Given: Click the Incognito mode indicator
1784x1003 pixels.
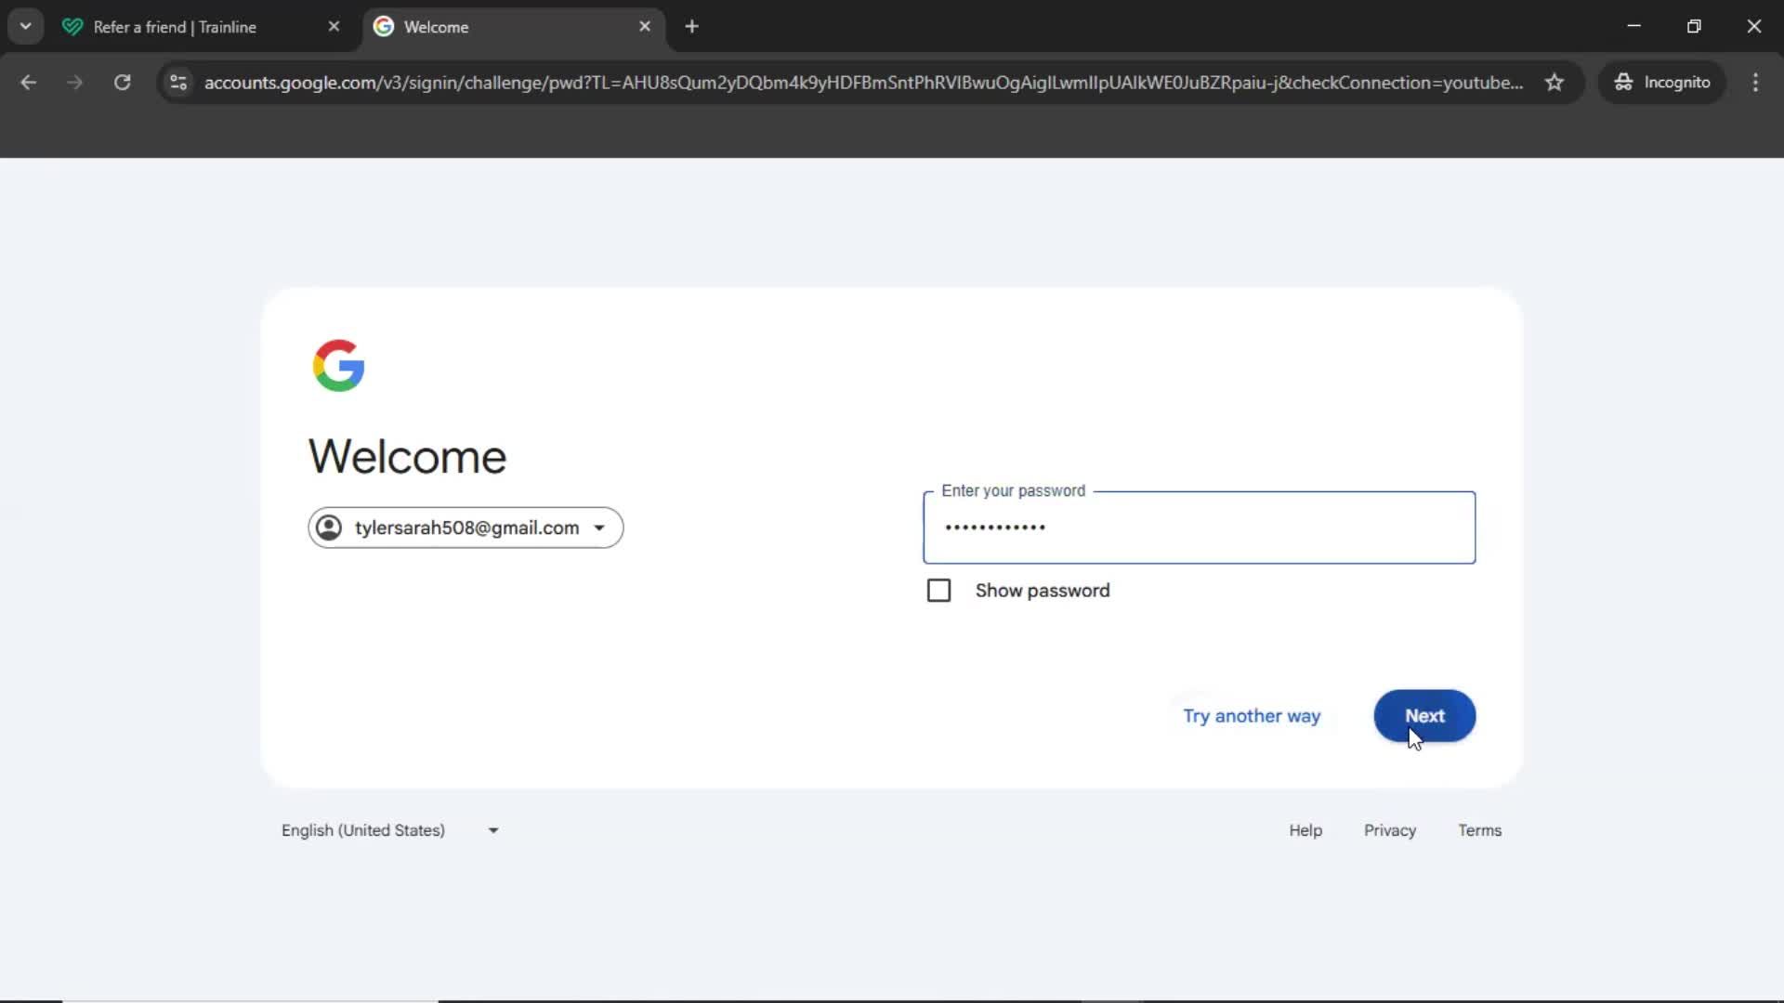Looking at the screenshot, I should click(1662, 82).
